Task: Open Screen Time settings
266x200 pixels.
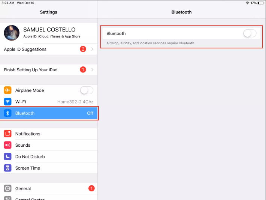Action: (49, 168)
